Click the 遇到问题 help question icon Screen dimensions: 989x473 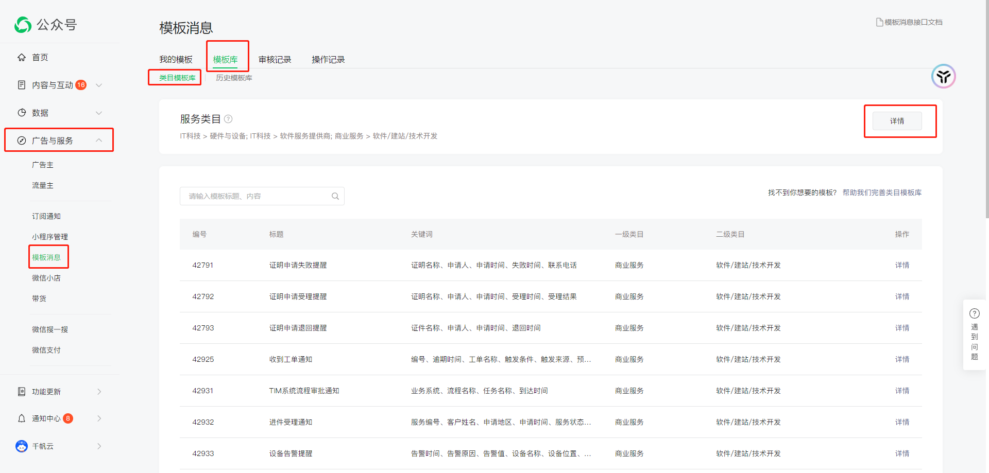pos(975,313)
